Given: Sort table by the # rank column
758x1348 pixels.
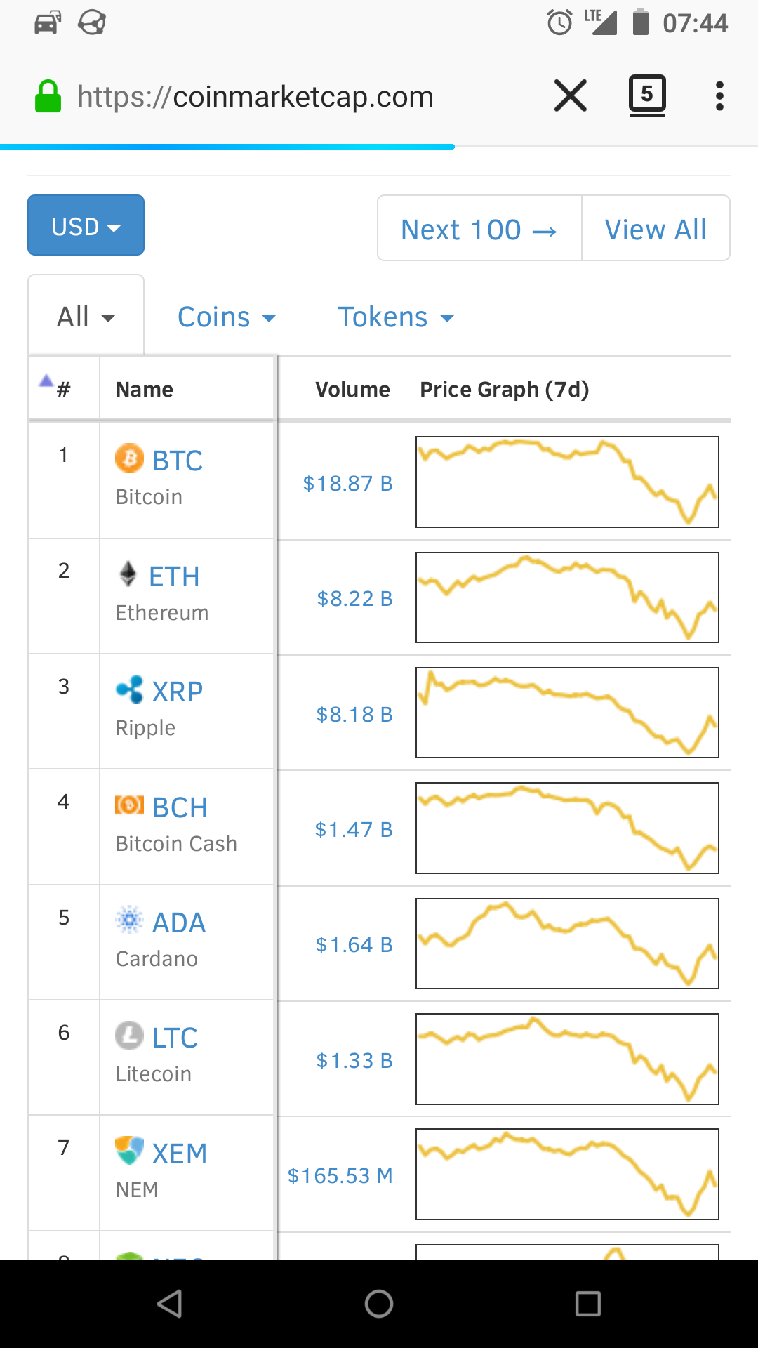Looking at the screenshot, I should (63, 388).
